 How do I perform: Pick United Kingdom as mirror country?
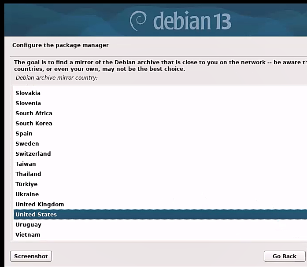(x=40, y=204)
